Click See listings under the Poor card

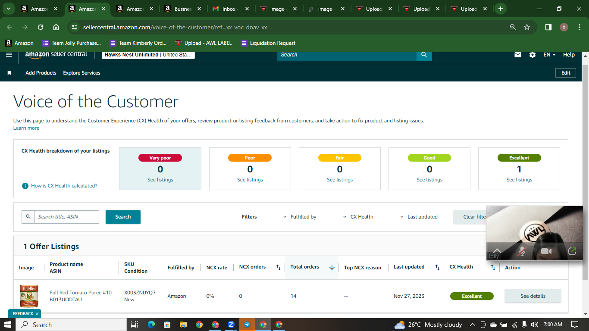(250, 180)
